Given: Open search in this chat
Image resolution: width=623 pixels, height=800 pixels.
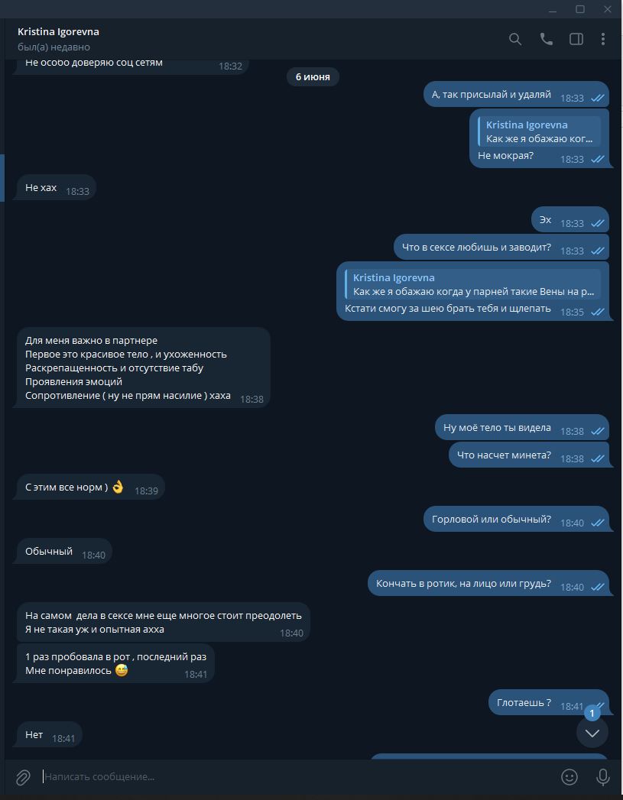Looking at the screenshot, I should pyautogui.click(x=515, y=39).
